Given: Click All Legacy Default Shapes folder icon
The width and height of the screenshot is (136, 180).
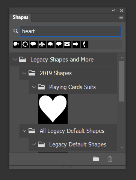Looking at the screenshot, I should tap(32, 131).
